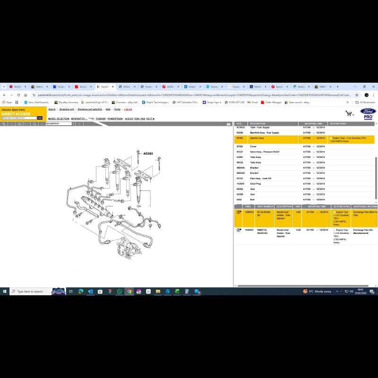This screenshot has height=378, width=378.
Task: Switch to the Online browser tab
Action: [127, 87]
